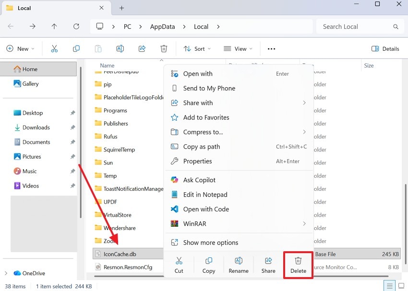The image size is (408, 291).
Task: Open the Sort dropdown
Action: coord(197,49)
